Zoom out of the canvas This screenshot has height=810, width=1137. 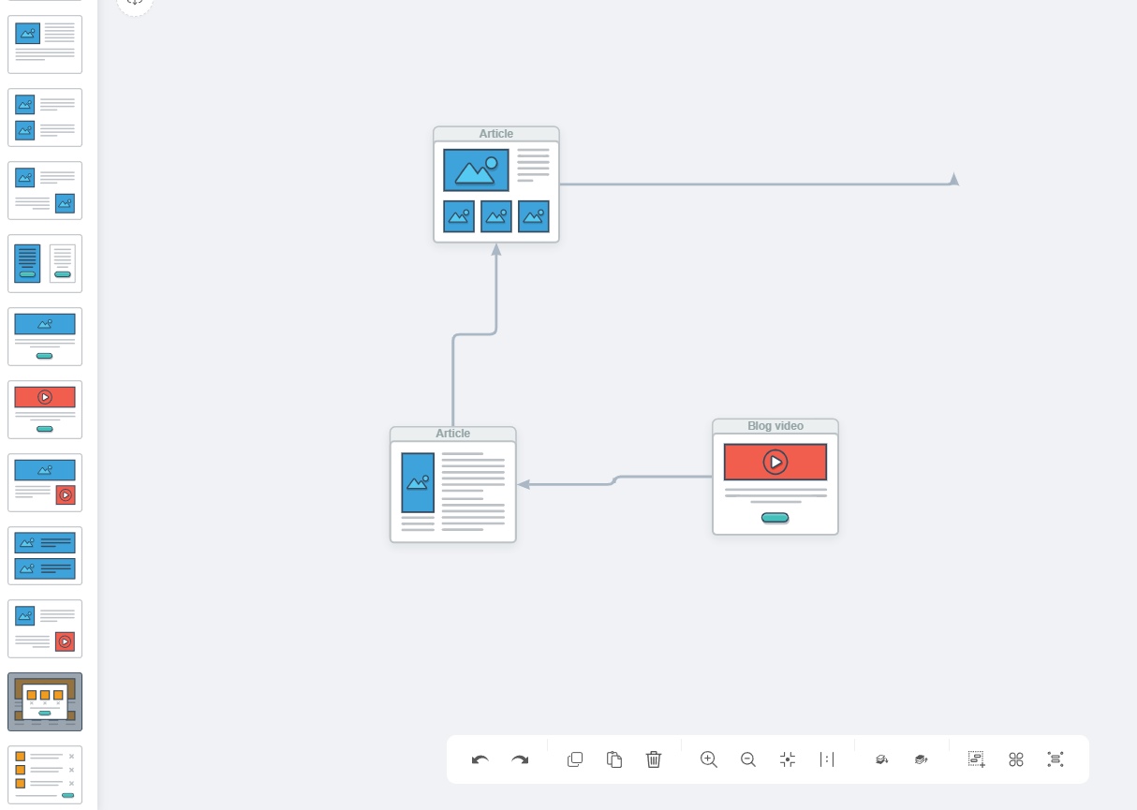(x=748, y=759)
